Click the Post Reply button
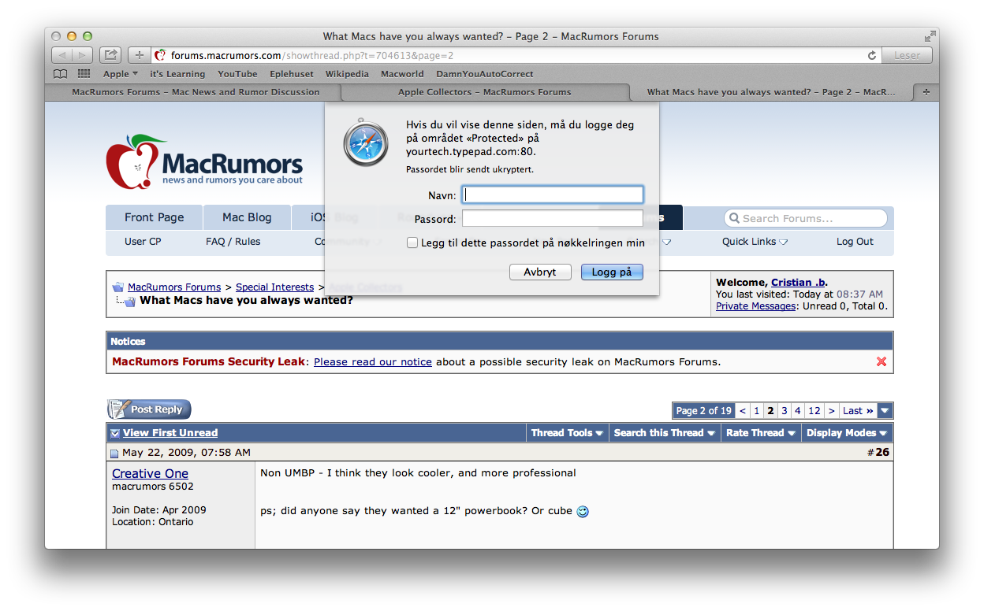 tap(149, 409)
